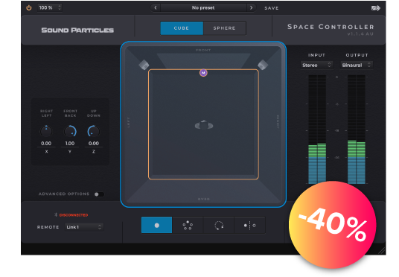399x277 pixels.
Task: Click the left front speaker icon
Action: [144, 65]
